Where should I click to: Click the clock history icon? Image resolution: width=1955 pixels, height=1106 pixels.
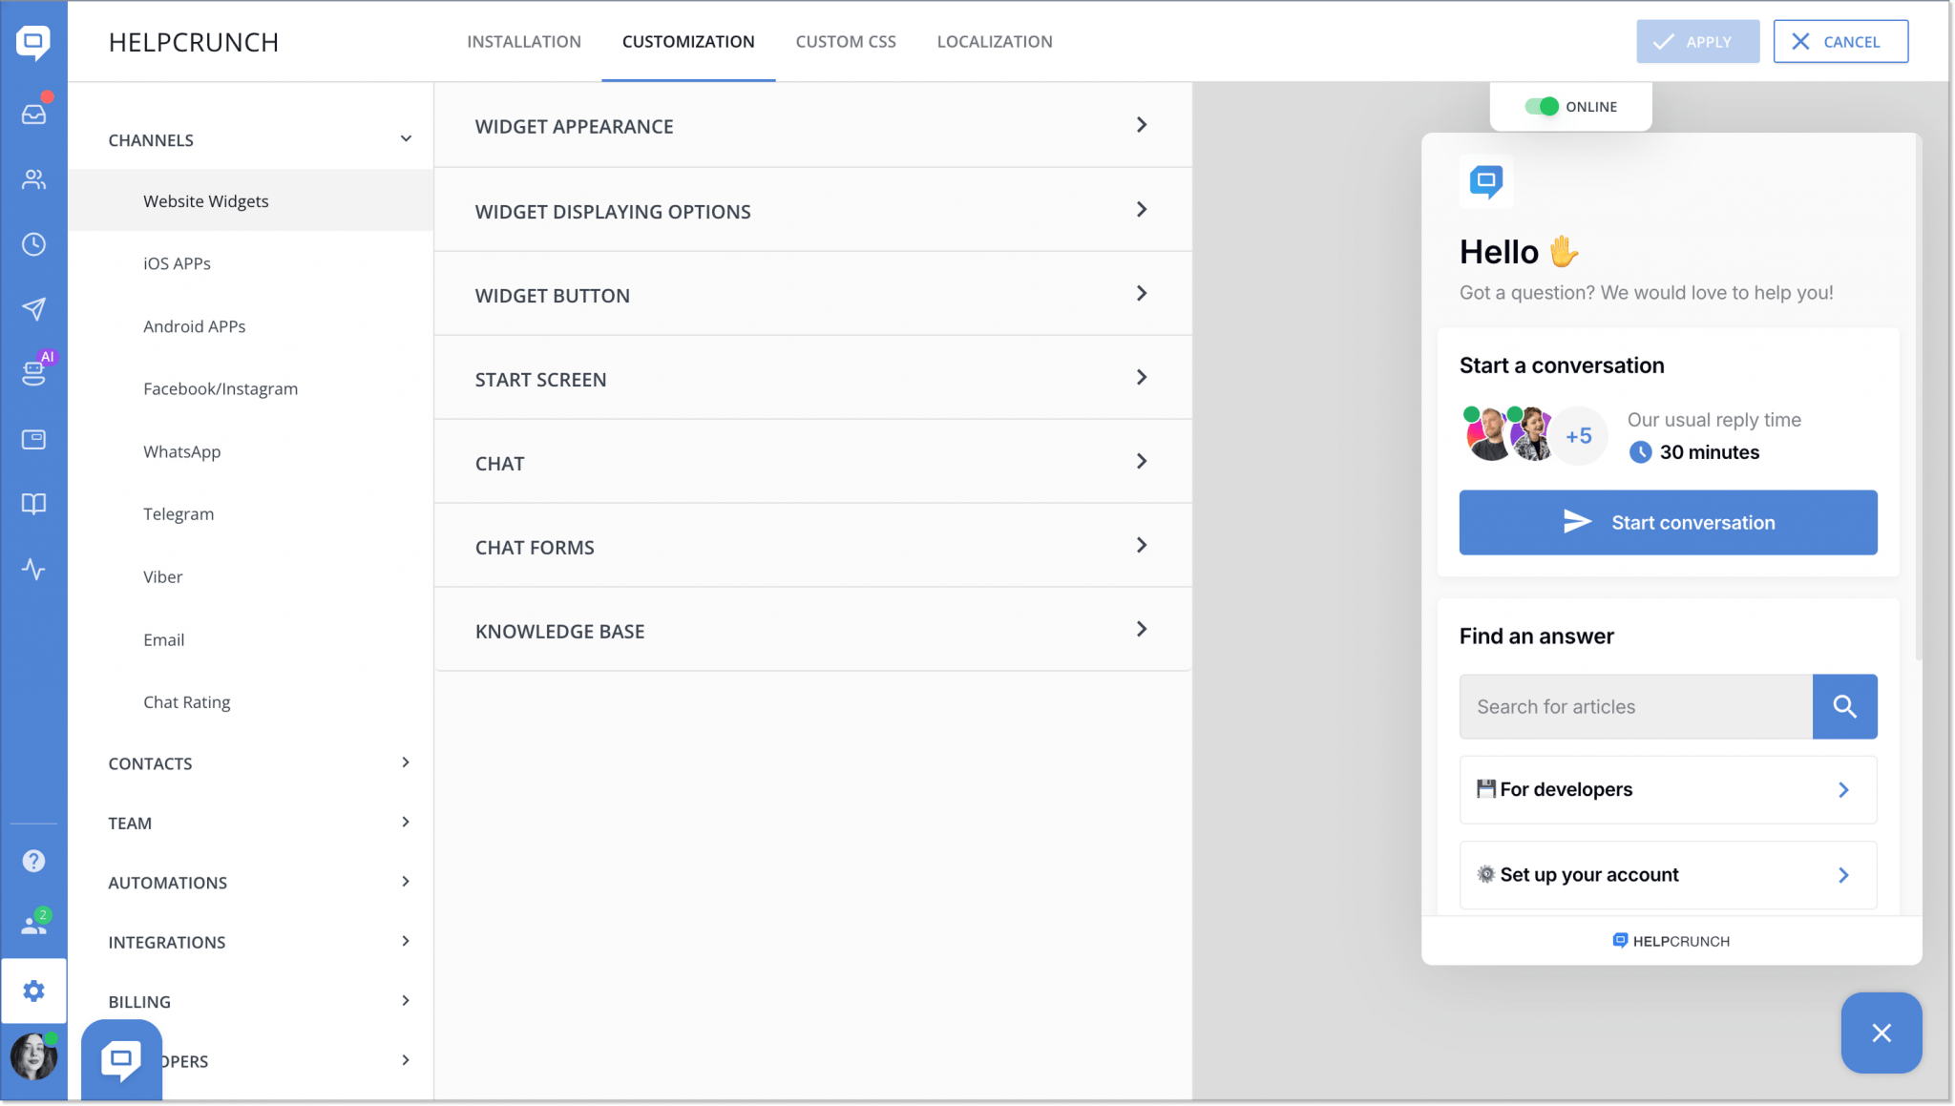pos(33,244)
